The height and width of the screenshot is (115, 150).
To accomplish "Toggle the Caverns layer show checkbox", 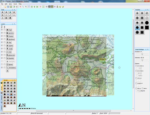I will pyautogui.click(x=2, y=33).
